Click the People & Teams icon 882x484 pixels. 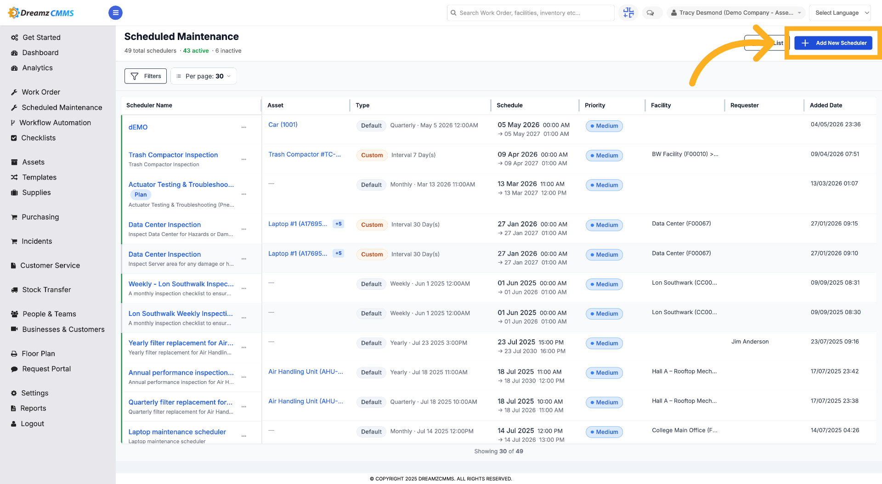coord(14,314)
